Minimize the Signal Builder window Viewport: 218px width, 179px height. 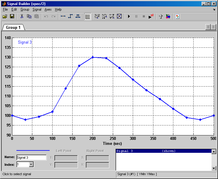coord(204,4)
